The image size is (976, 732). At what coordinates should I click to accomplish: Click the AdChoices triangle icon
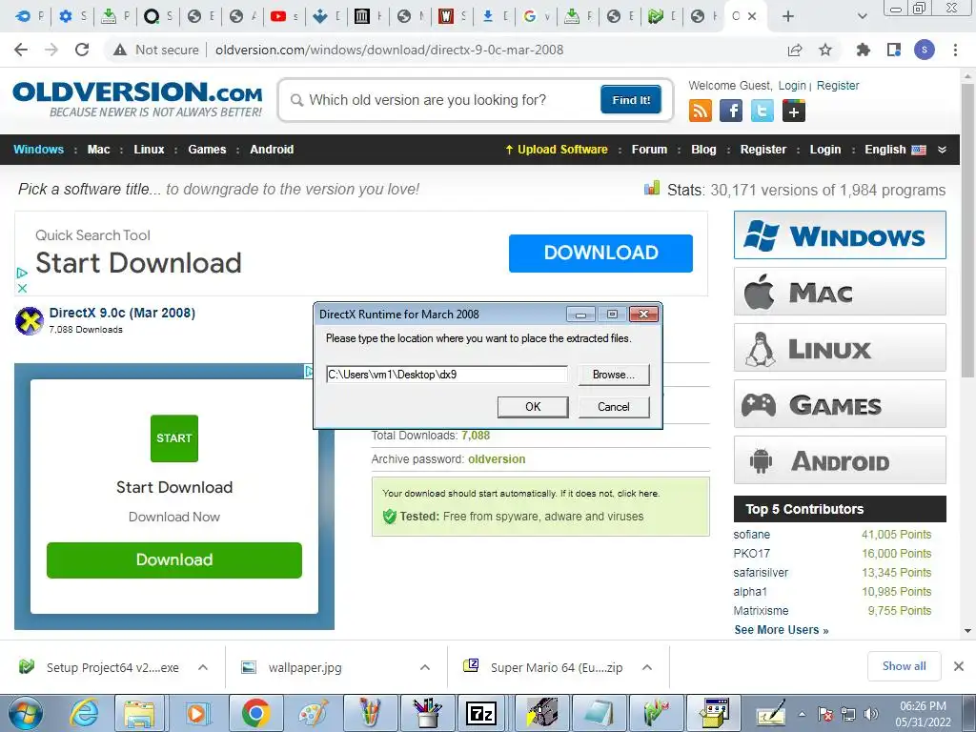tap(22, 273)
